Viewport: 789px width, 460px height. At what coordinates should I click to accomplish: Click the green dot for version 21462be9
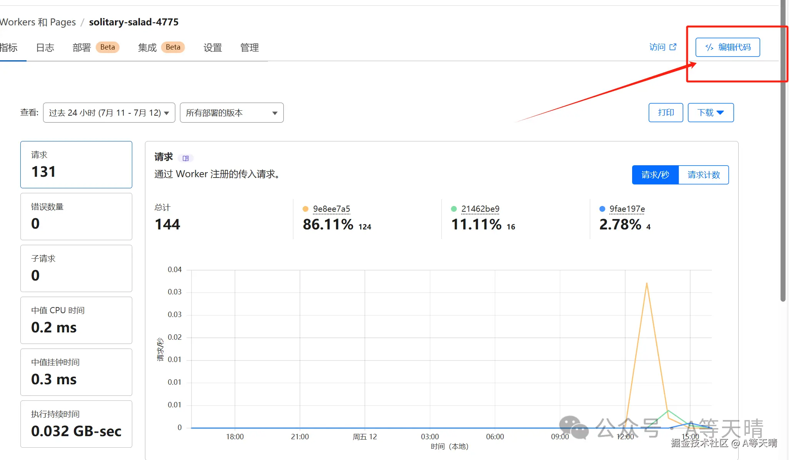tap(454, 209)
